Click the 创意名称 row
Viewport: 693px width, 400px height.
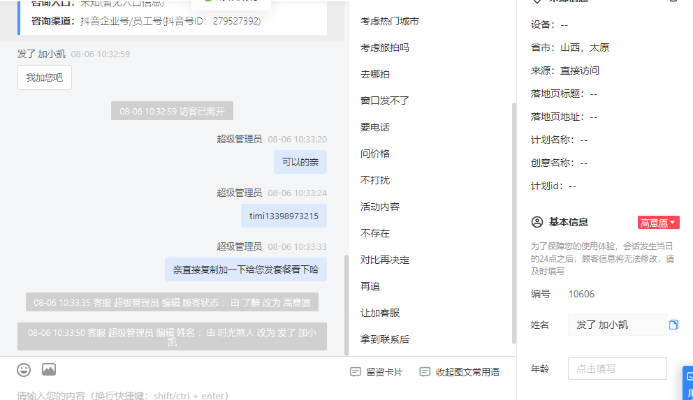(x=559, y=163)
